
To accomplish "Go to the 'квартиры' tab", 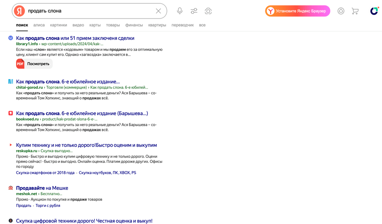I will point(157,25).
